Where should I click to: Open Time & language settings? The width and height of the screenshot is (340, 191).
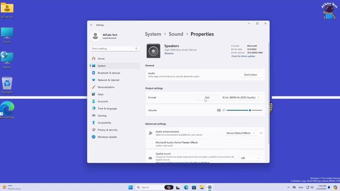click(x=115, y=108)
